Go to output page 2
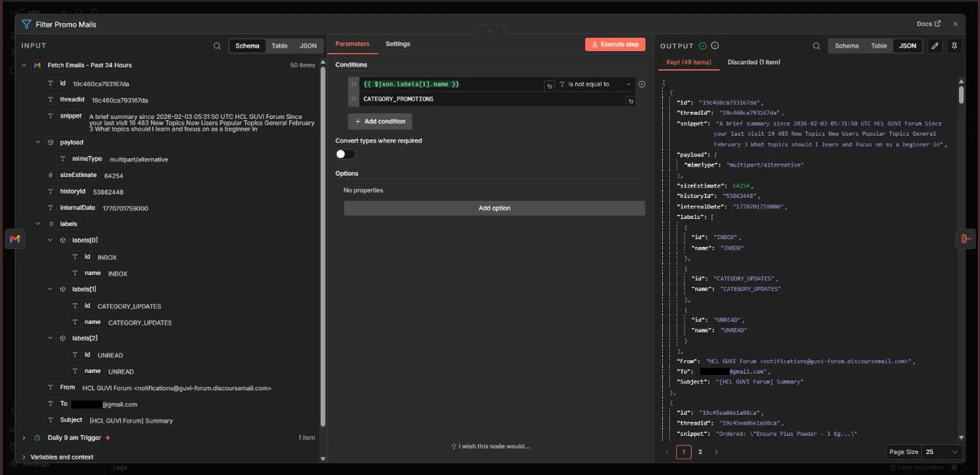980x475 pixels. [700, 452]
